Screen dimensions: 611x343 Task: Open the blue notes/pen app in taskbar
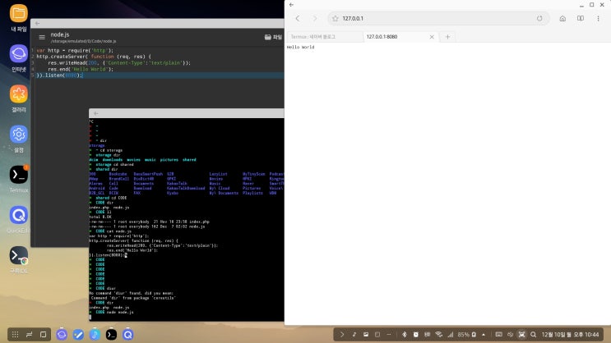point(78,335)
